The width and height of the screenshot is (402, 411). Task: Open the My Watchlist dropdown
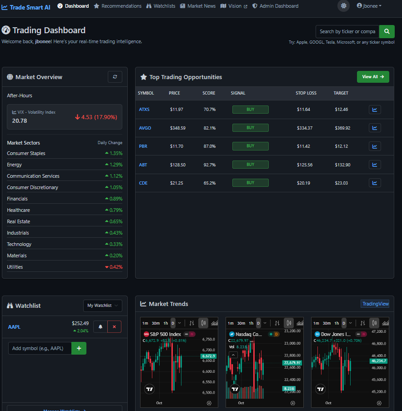pos(102,306)
